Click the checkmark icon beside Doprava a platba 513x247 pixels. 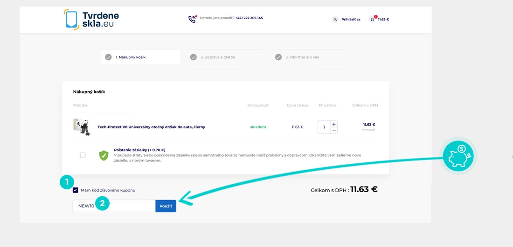(x=194, y=57)
